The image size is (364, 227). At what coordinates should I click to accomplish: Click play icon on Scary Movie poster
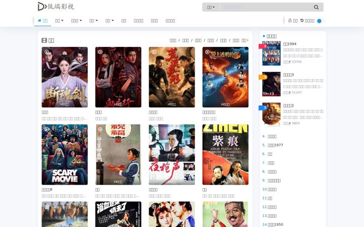click(47, 129)
